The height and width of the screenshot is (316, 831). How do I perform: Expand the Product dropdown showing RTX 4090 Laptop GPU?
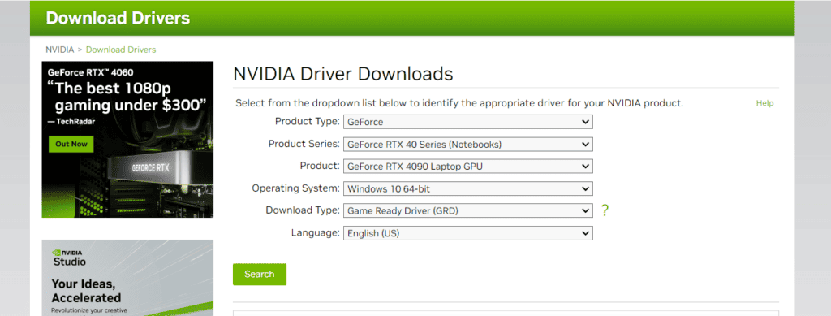pyautogui.click(x=468, y=167)
